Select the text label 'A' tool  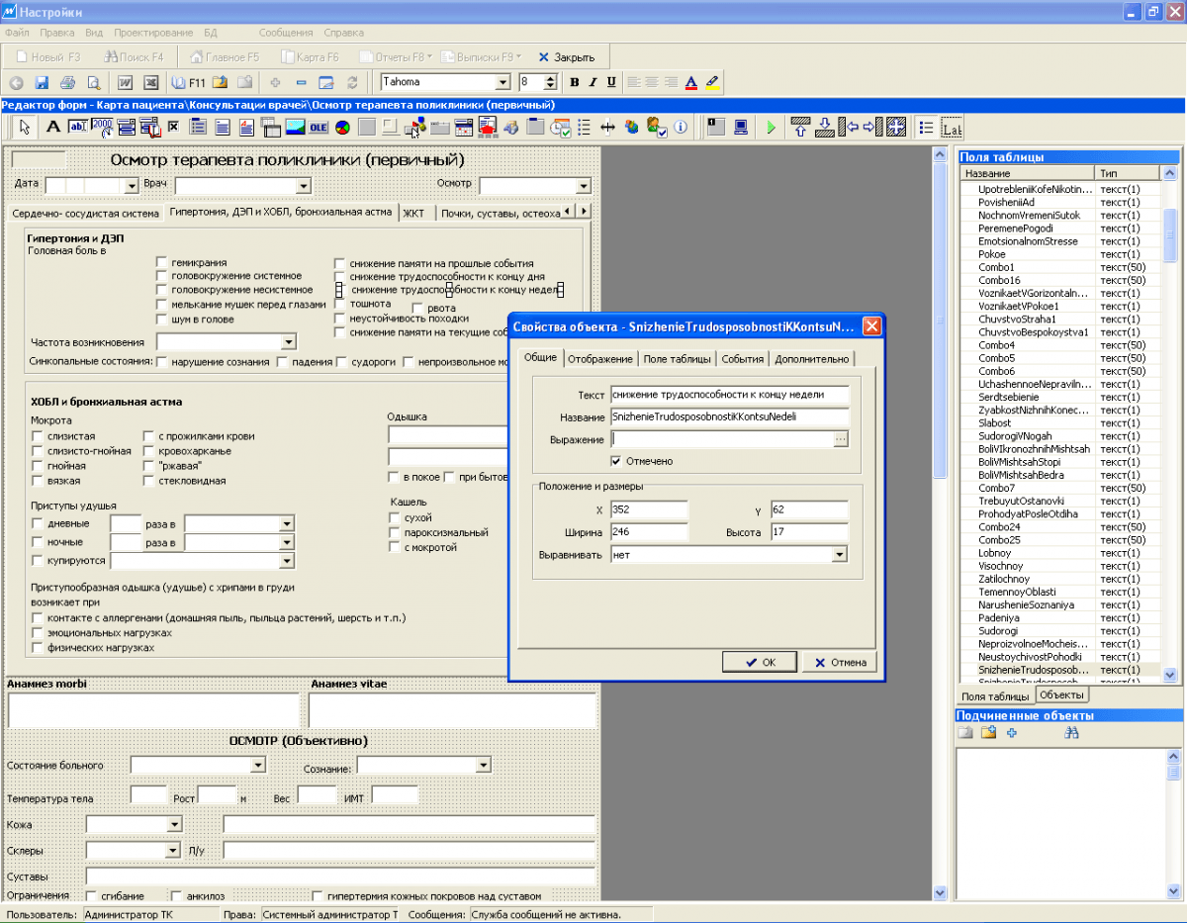(x=53, y=127)
